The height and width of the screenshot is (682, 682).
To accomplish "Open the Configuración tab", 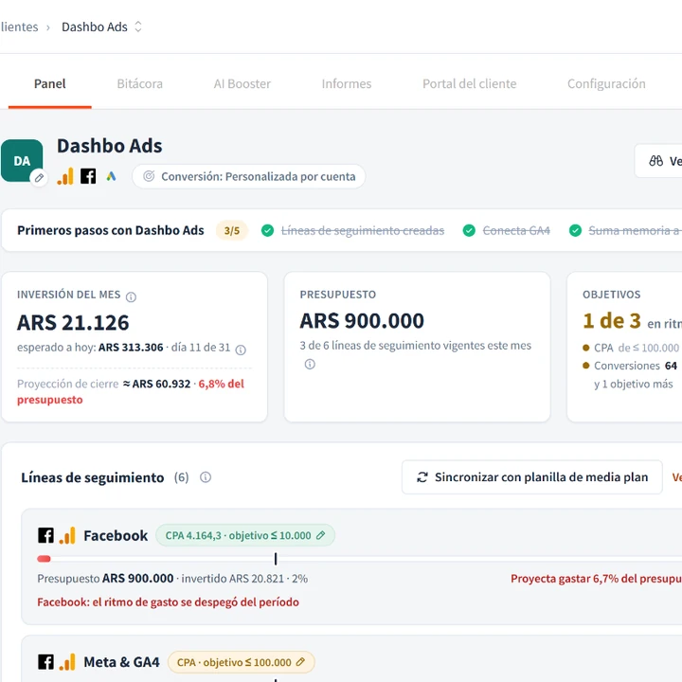I will point(606,83).
